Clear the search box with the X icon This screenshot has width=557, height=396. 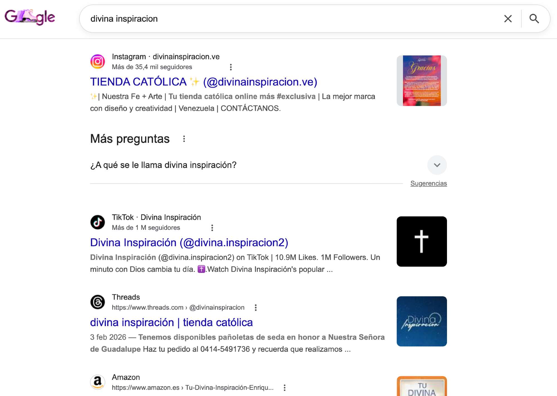(x=508, y=19)
